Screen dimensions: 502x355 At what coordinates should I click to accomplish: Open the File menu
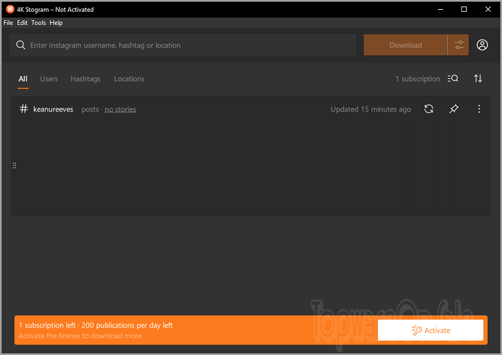coord(8,23)
